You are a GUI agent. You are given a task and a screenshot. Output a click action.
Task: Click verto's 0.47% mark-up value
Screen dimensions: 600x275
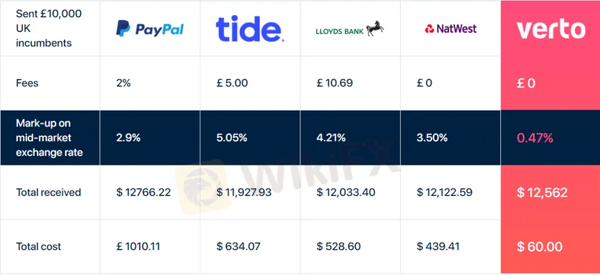pyautogui.click(x=535, y=138)
